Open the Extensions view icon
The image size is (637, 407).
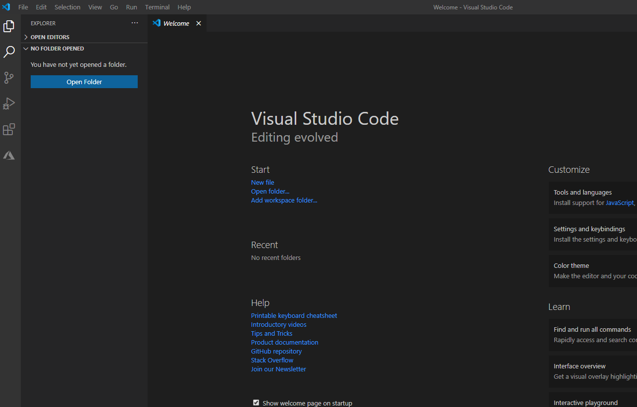pyautogui.click(x=9, y=129)
